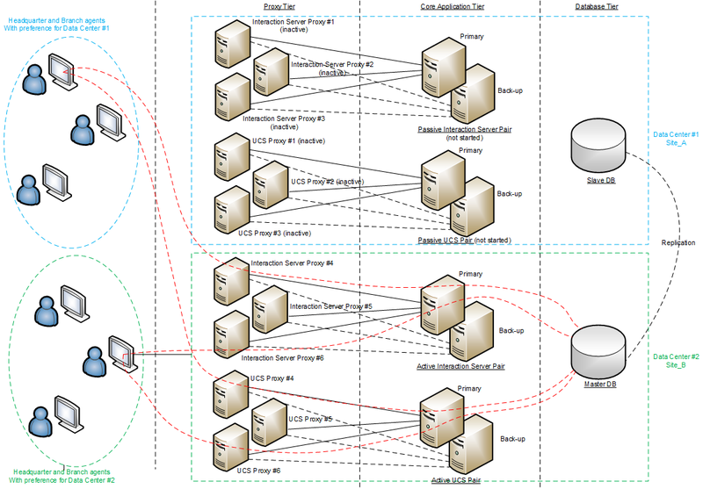Click the Slave DB database cylinder
This screenshot has width=703, height=489.
tap(598, 146)
